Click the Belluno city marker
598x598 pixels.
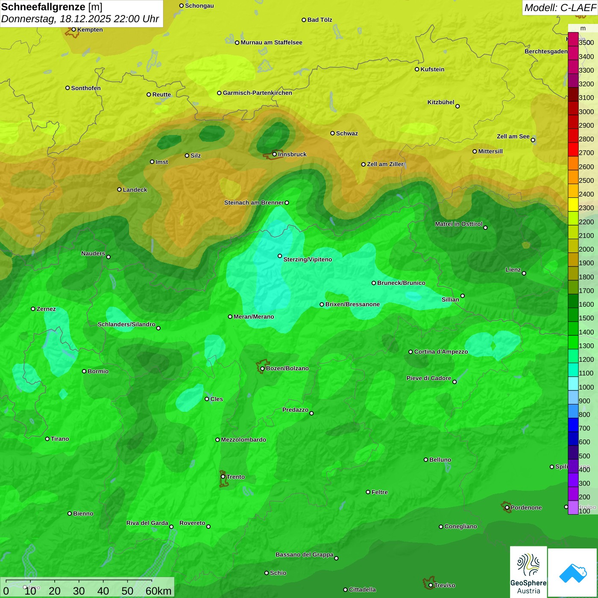425,460
